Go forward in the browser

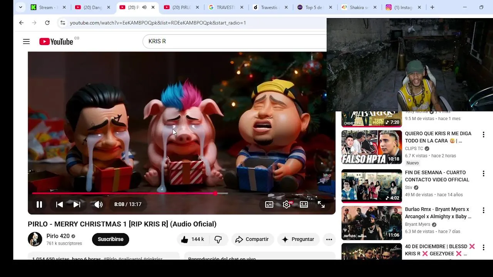(x=34, y=23)
